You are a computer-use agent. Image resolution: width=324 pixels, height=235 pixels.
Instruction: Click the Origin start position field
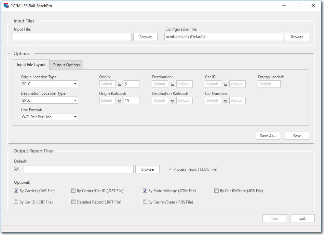(x=107, y=84)
